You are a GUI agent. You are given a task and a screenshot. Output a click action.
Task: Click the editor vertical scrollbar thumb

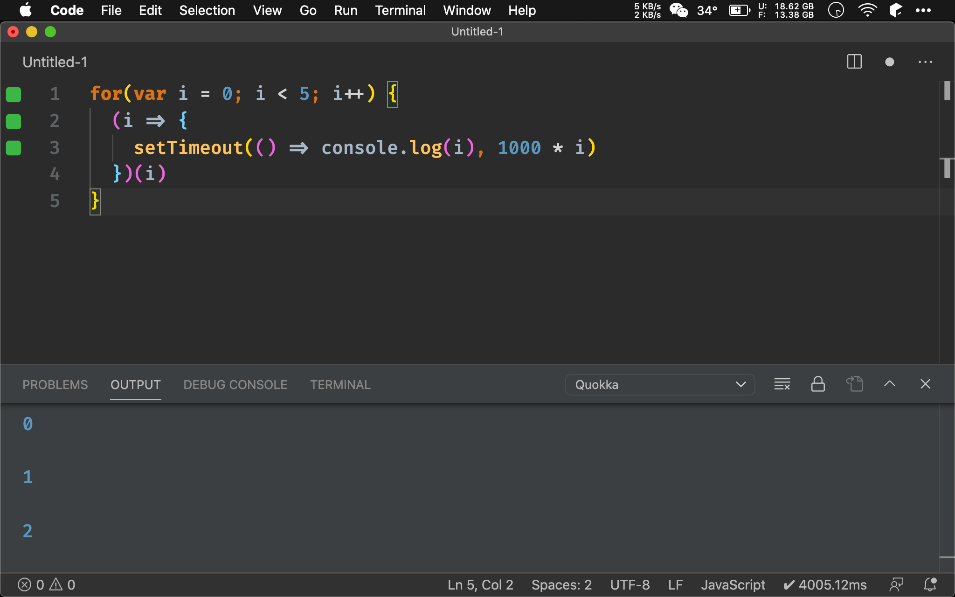[947, 91]
